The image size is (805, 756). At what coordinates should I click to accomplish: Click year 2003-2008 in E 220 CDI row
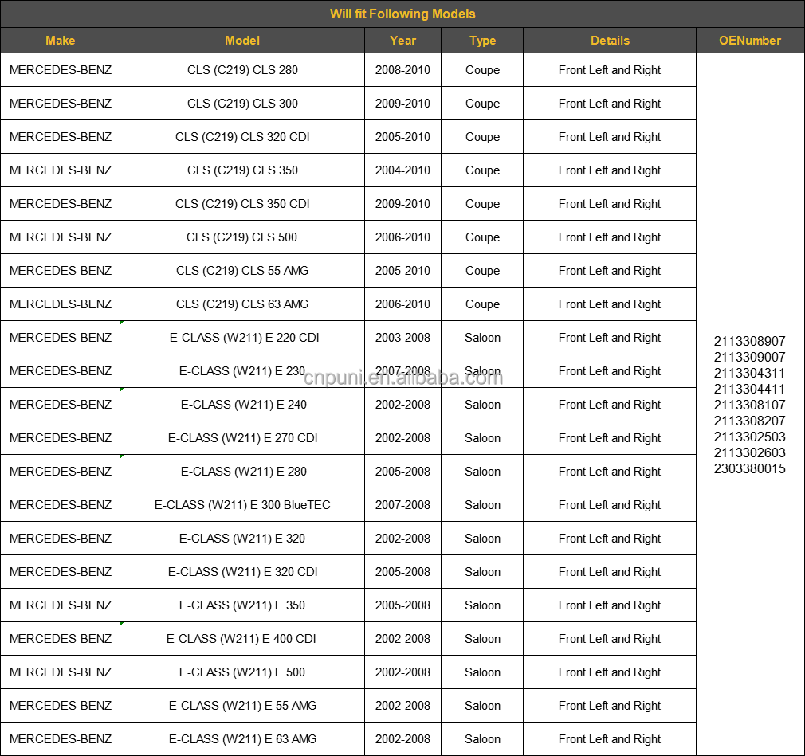pyautogui.click(x=402, y=337)
